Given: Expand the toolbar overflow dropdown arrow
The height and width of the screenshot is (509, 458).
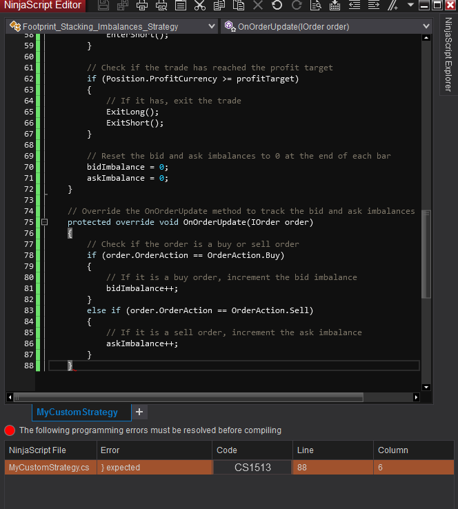Looking at the screenshot, I should tap(411, 6).
